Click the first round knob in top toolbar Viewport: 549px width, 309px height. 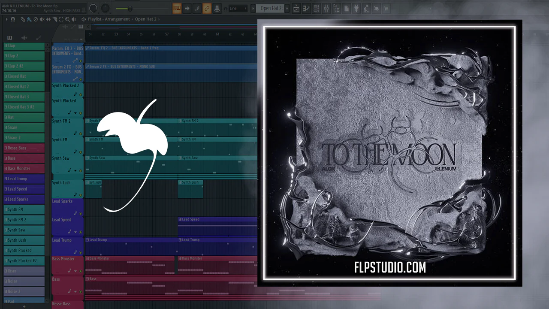[93, 8]
